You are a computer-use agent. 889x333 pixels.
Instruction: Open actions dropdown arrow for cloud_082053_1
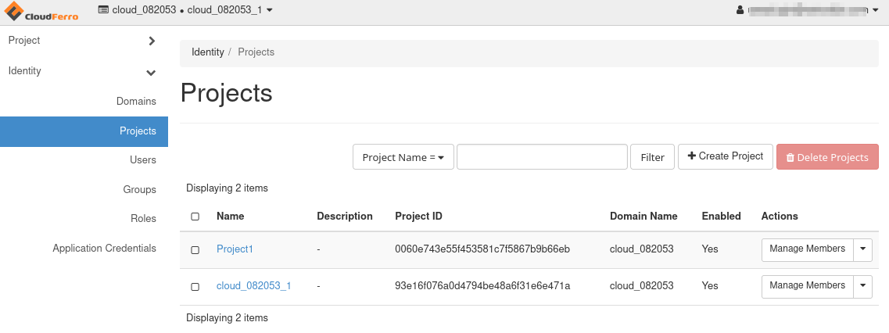tap(863, 286)
